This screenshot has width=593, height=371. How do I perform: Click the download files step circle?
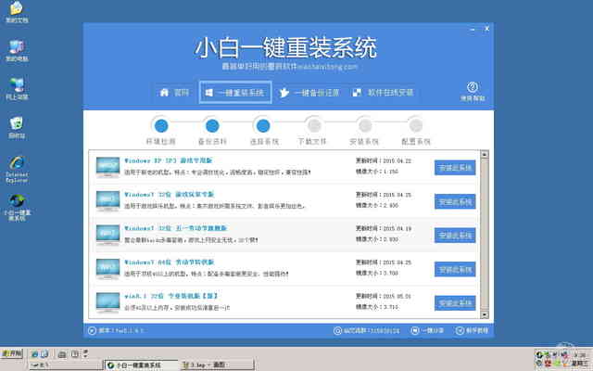313,125
